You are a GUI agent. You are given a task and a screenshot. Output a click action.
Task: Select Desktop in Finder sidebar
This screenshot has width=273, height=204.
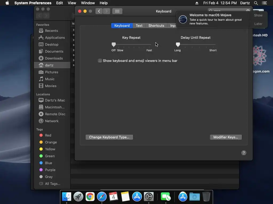click(x=51, y=45)
